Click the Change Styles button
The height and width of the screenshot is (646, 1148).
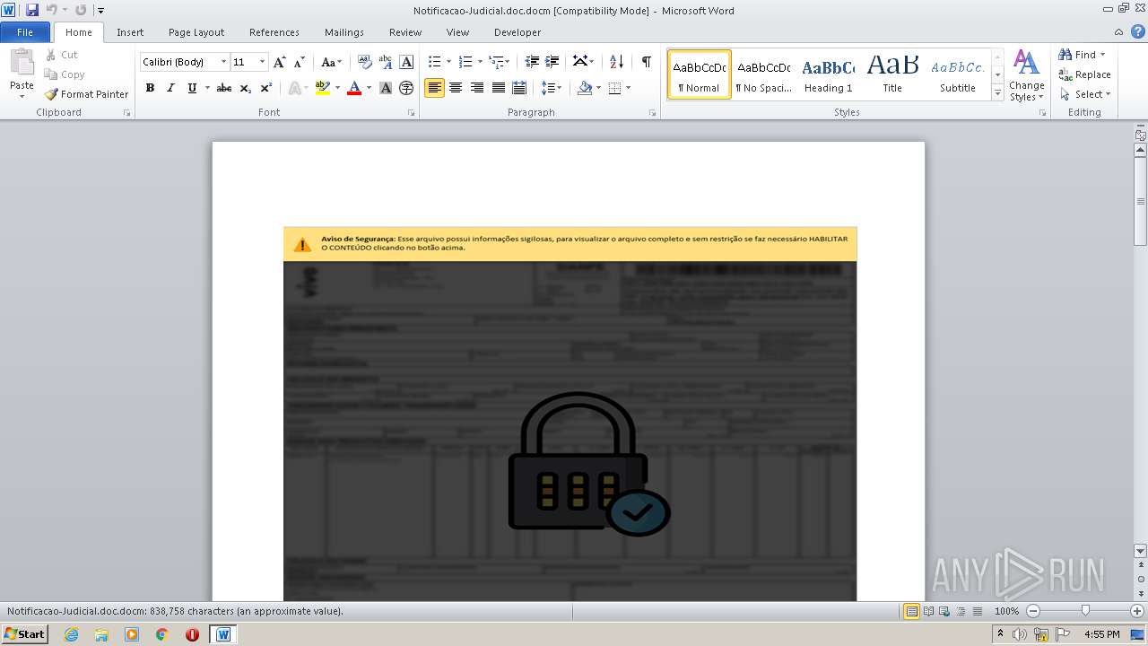coord(1026,75)
